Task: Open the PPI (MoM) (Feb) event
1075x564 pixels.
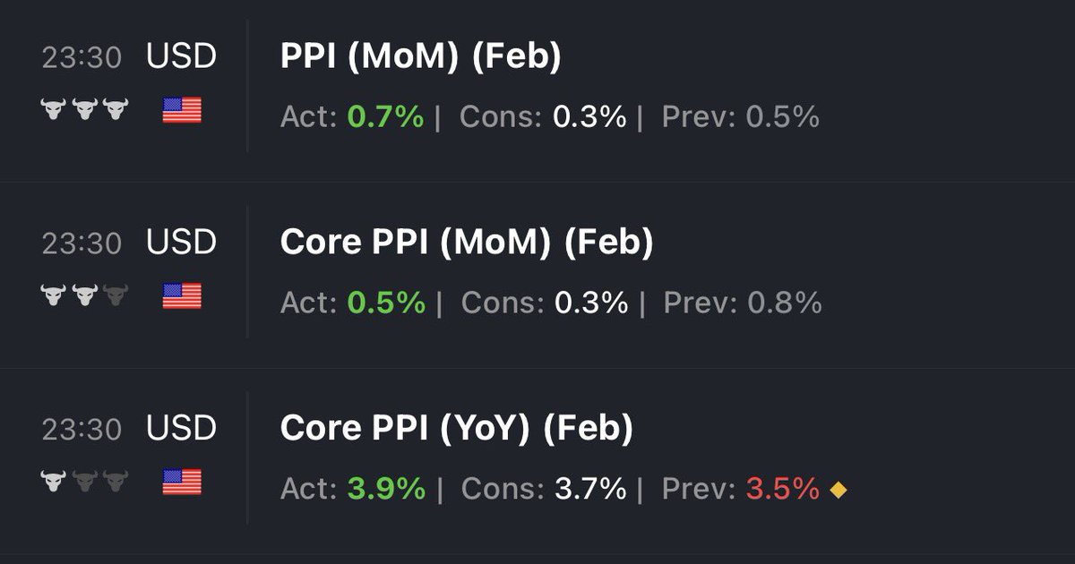Action: 421,57
